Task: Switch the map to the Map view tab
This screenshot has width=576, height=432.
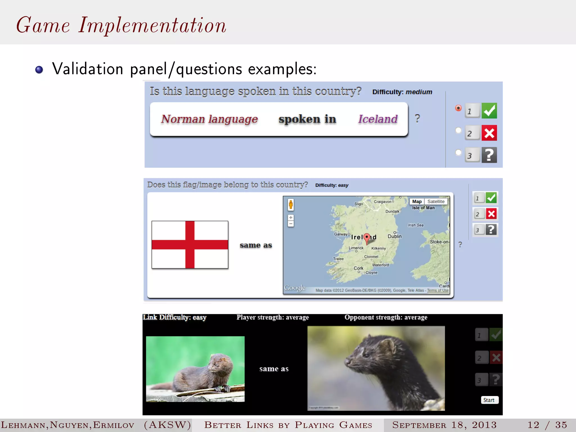Action: (x=417, y=201)
